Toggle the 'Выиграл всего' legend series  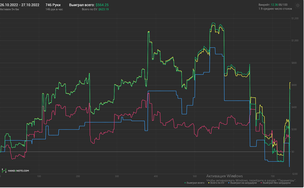(195, 183)
